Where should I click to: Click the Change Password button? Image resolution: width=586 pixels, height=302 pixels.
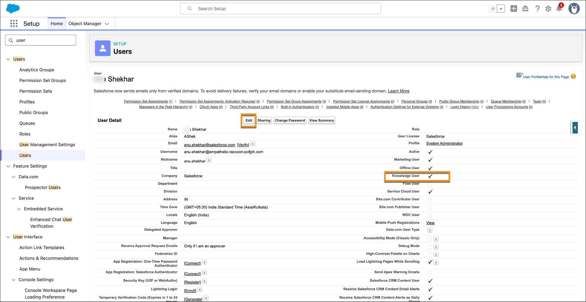point(290,120)
